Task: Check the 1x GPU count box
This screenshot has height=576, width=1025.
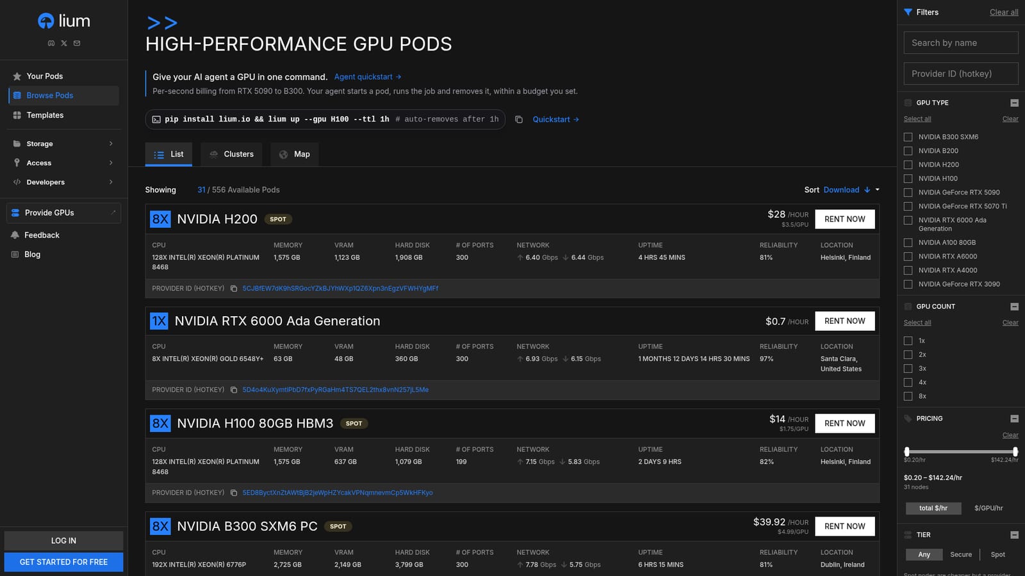Action: tap(908, 341)
